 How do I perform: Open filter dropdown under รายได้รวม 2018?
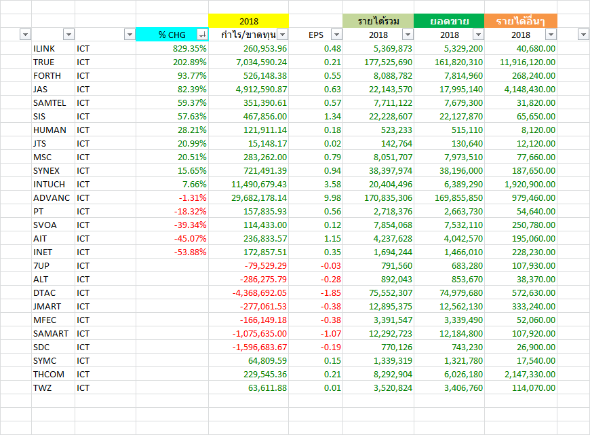tap(408, 35)
